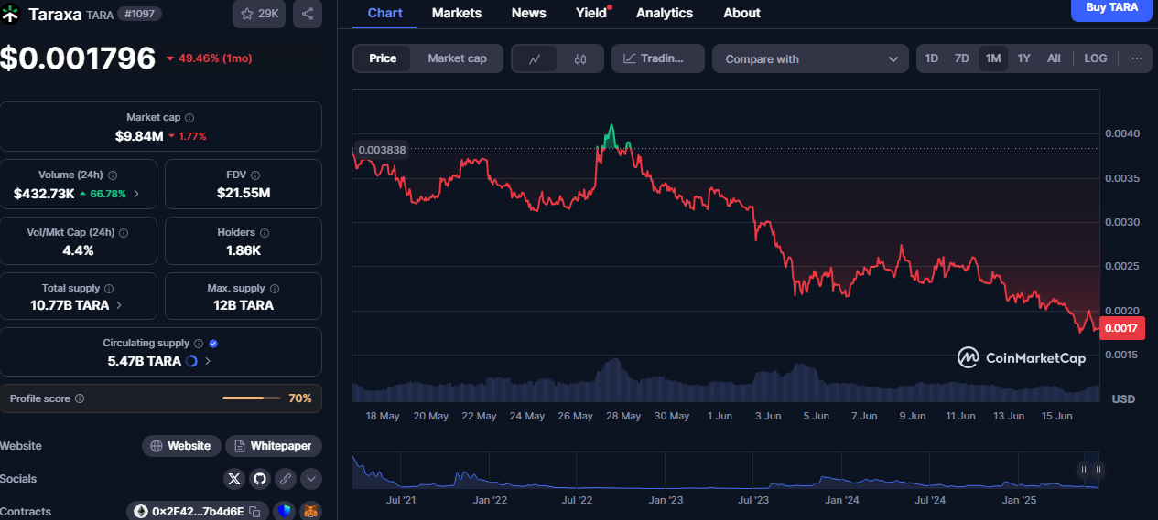Viewport: 1158px width, 520px height.
Task: Open the News tab
Action: (529, 13)
